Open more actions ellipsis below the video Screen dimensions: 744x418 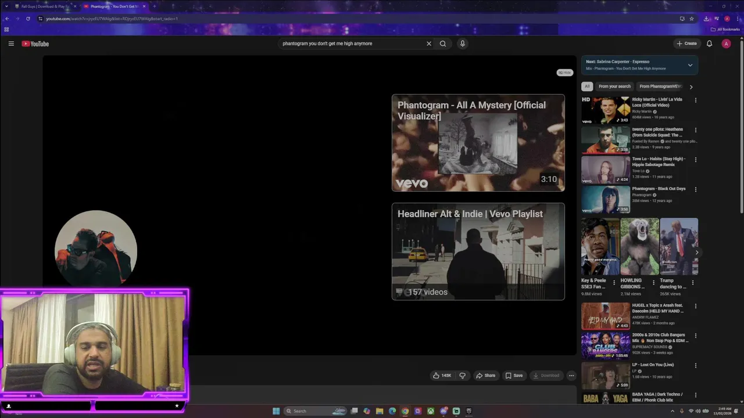571,376
